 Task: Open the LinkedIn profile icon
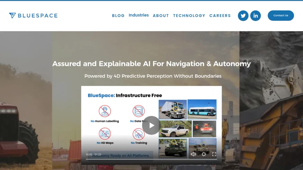click(x=256, y=16)
